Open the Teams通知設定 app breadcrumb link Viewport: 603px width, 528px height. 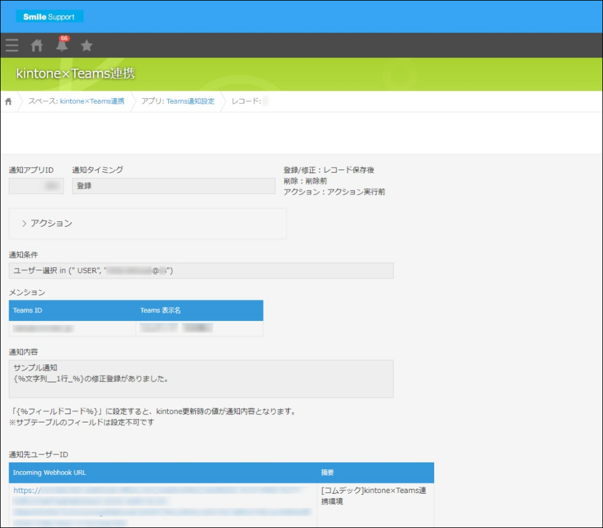click(x=191, y=101)
